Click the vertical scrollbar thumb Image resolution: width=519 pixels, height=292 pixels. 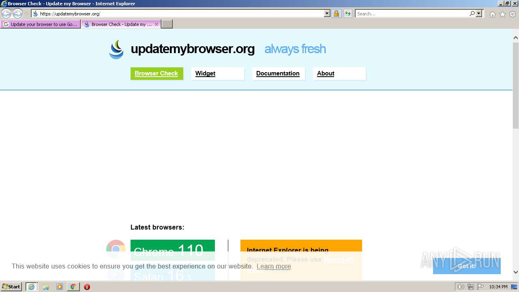click(x=516, y=86)
